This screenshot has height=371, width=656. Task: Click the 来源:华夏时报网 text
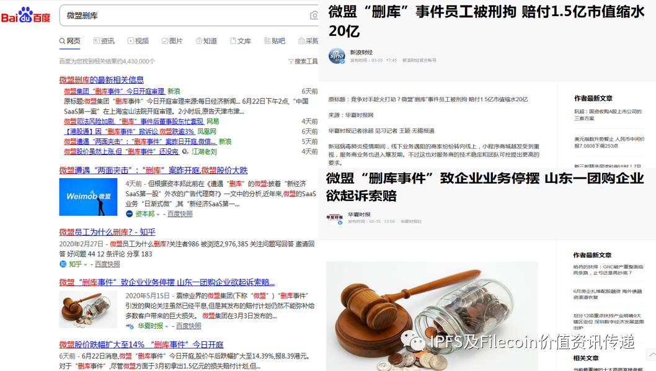(350, 115)
